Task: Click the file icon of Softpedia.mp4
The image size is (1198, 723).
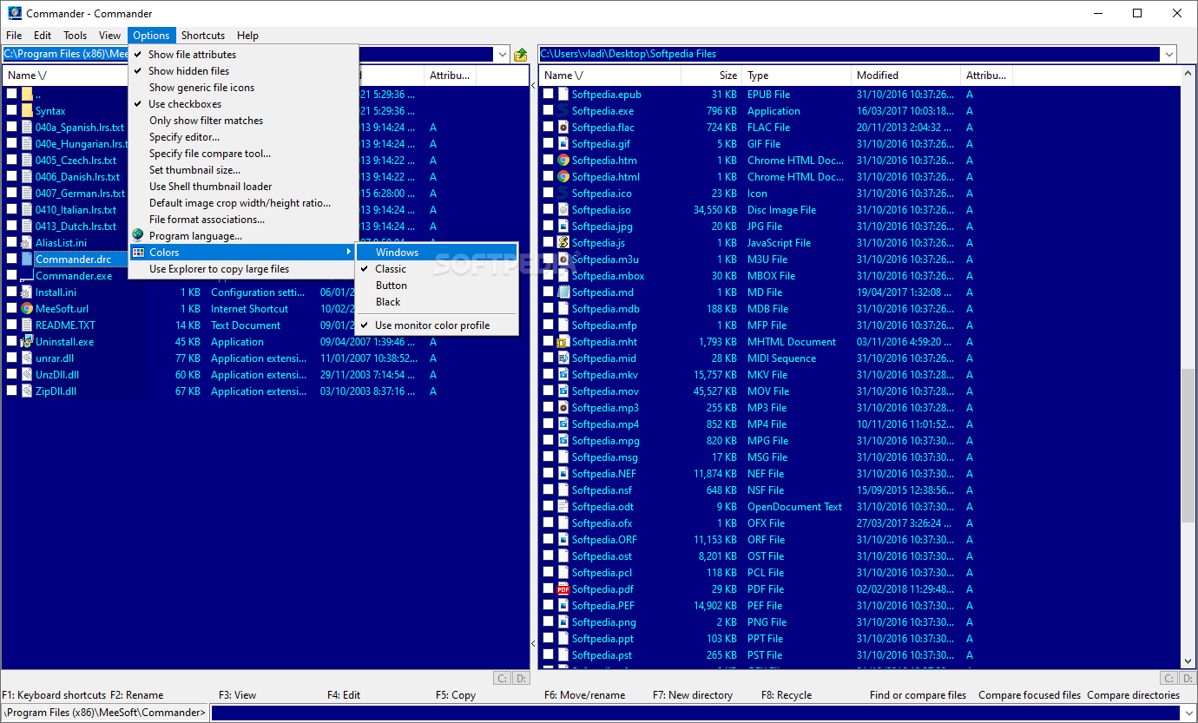Action: point(563,424)
